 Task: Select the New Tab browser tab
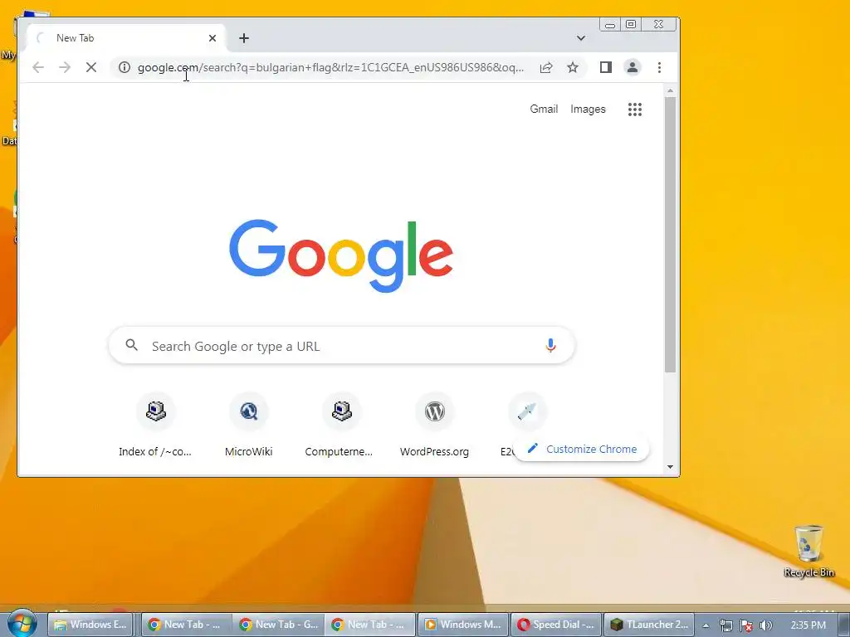pos(126,38)
